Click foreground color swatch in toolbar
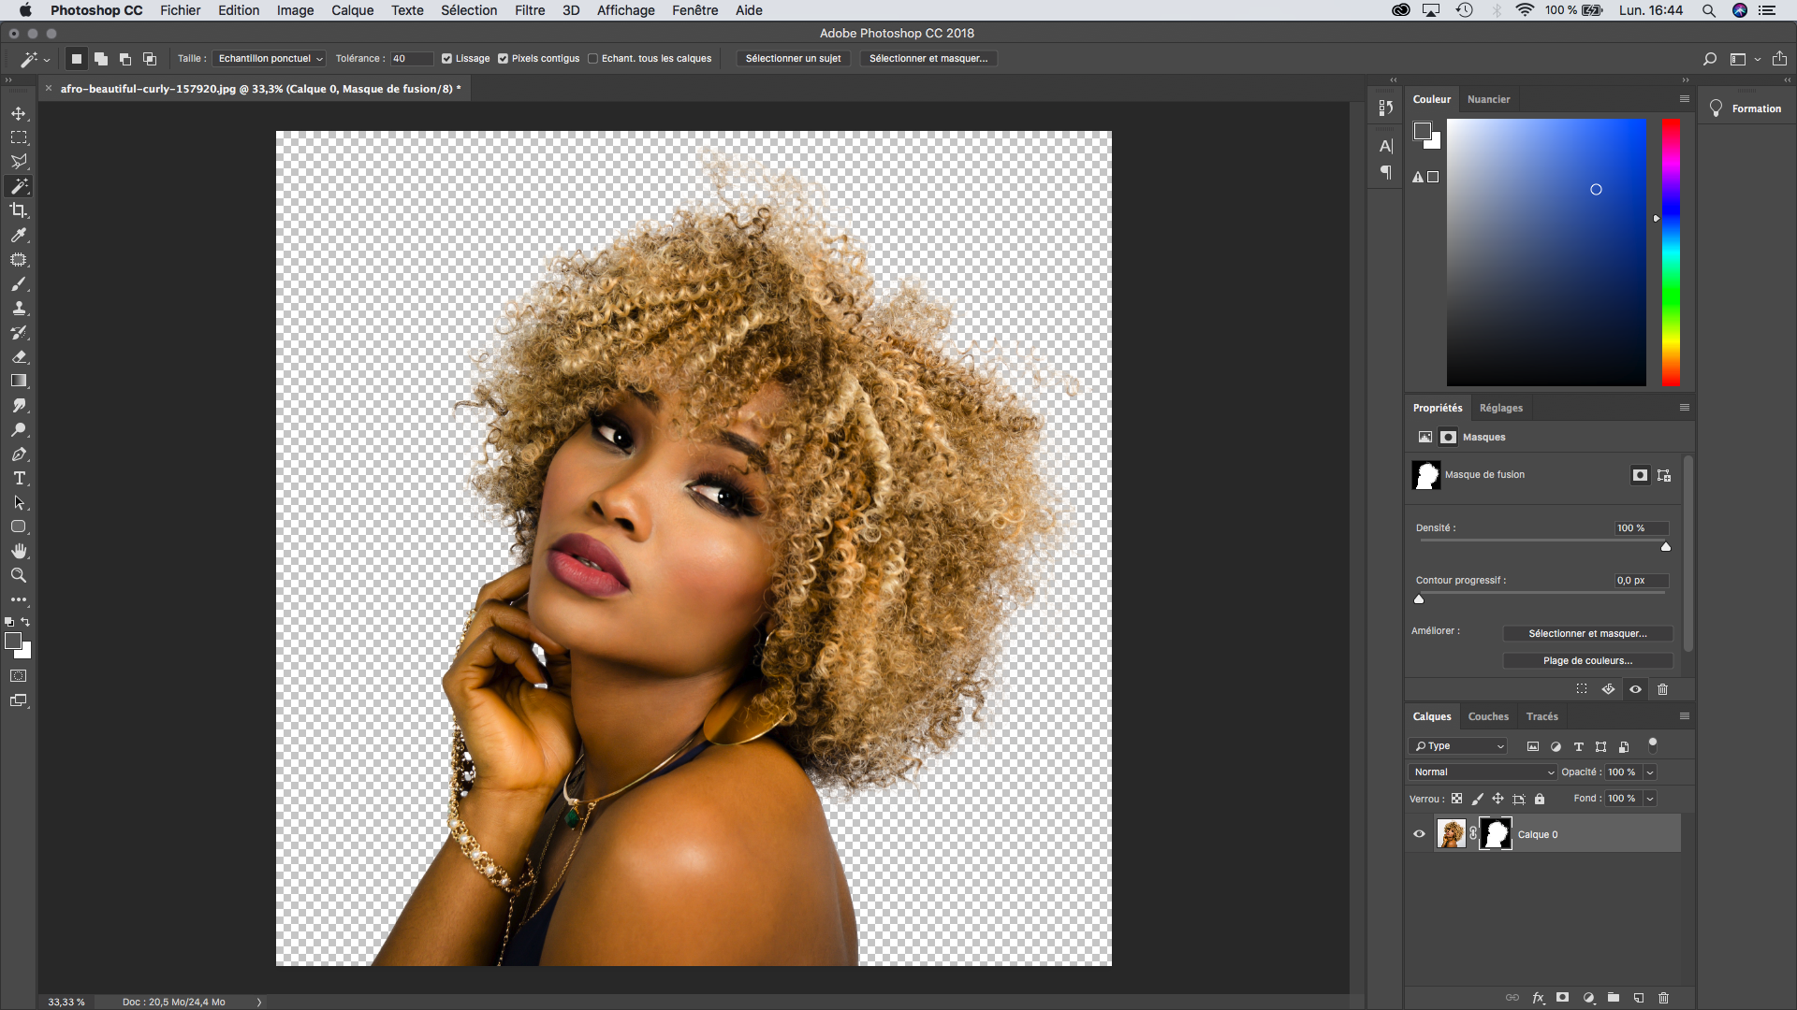 (13, 641)
